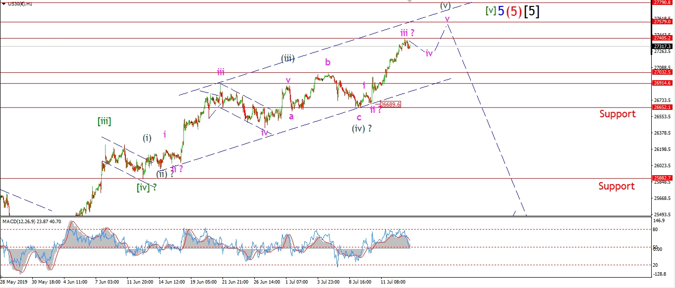Click the gray chart shift marker at top
This screenshot has width=675, height=288.
click(x=409, y=1)
